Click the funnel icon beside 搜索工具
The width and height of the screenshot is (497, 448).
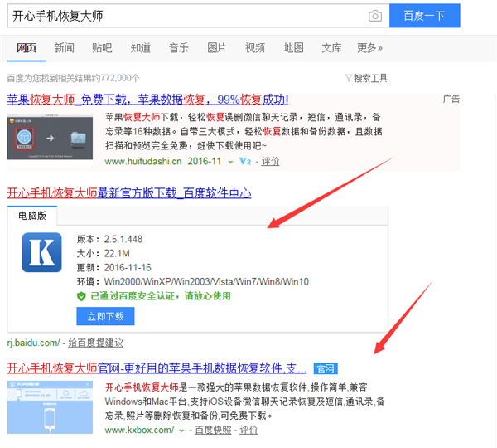point(349,78)
